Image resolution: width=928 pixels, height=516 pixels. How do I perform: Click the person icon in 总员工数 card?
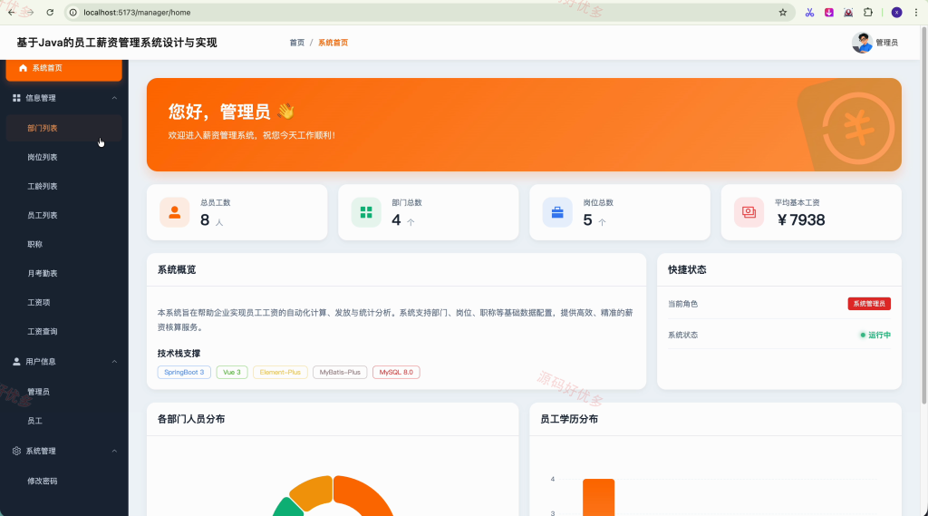pyautogui.click(x=175, y=212)
